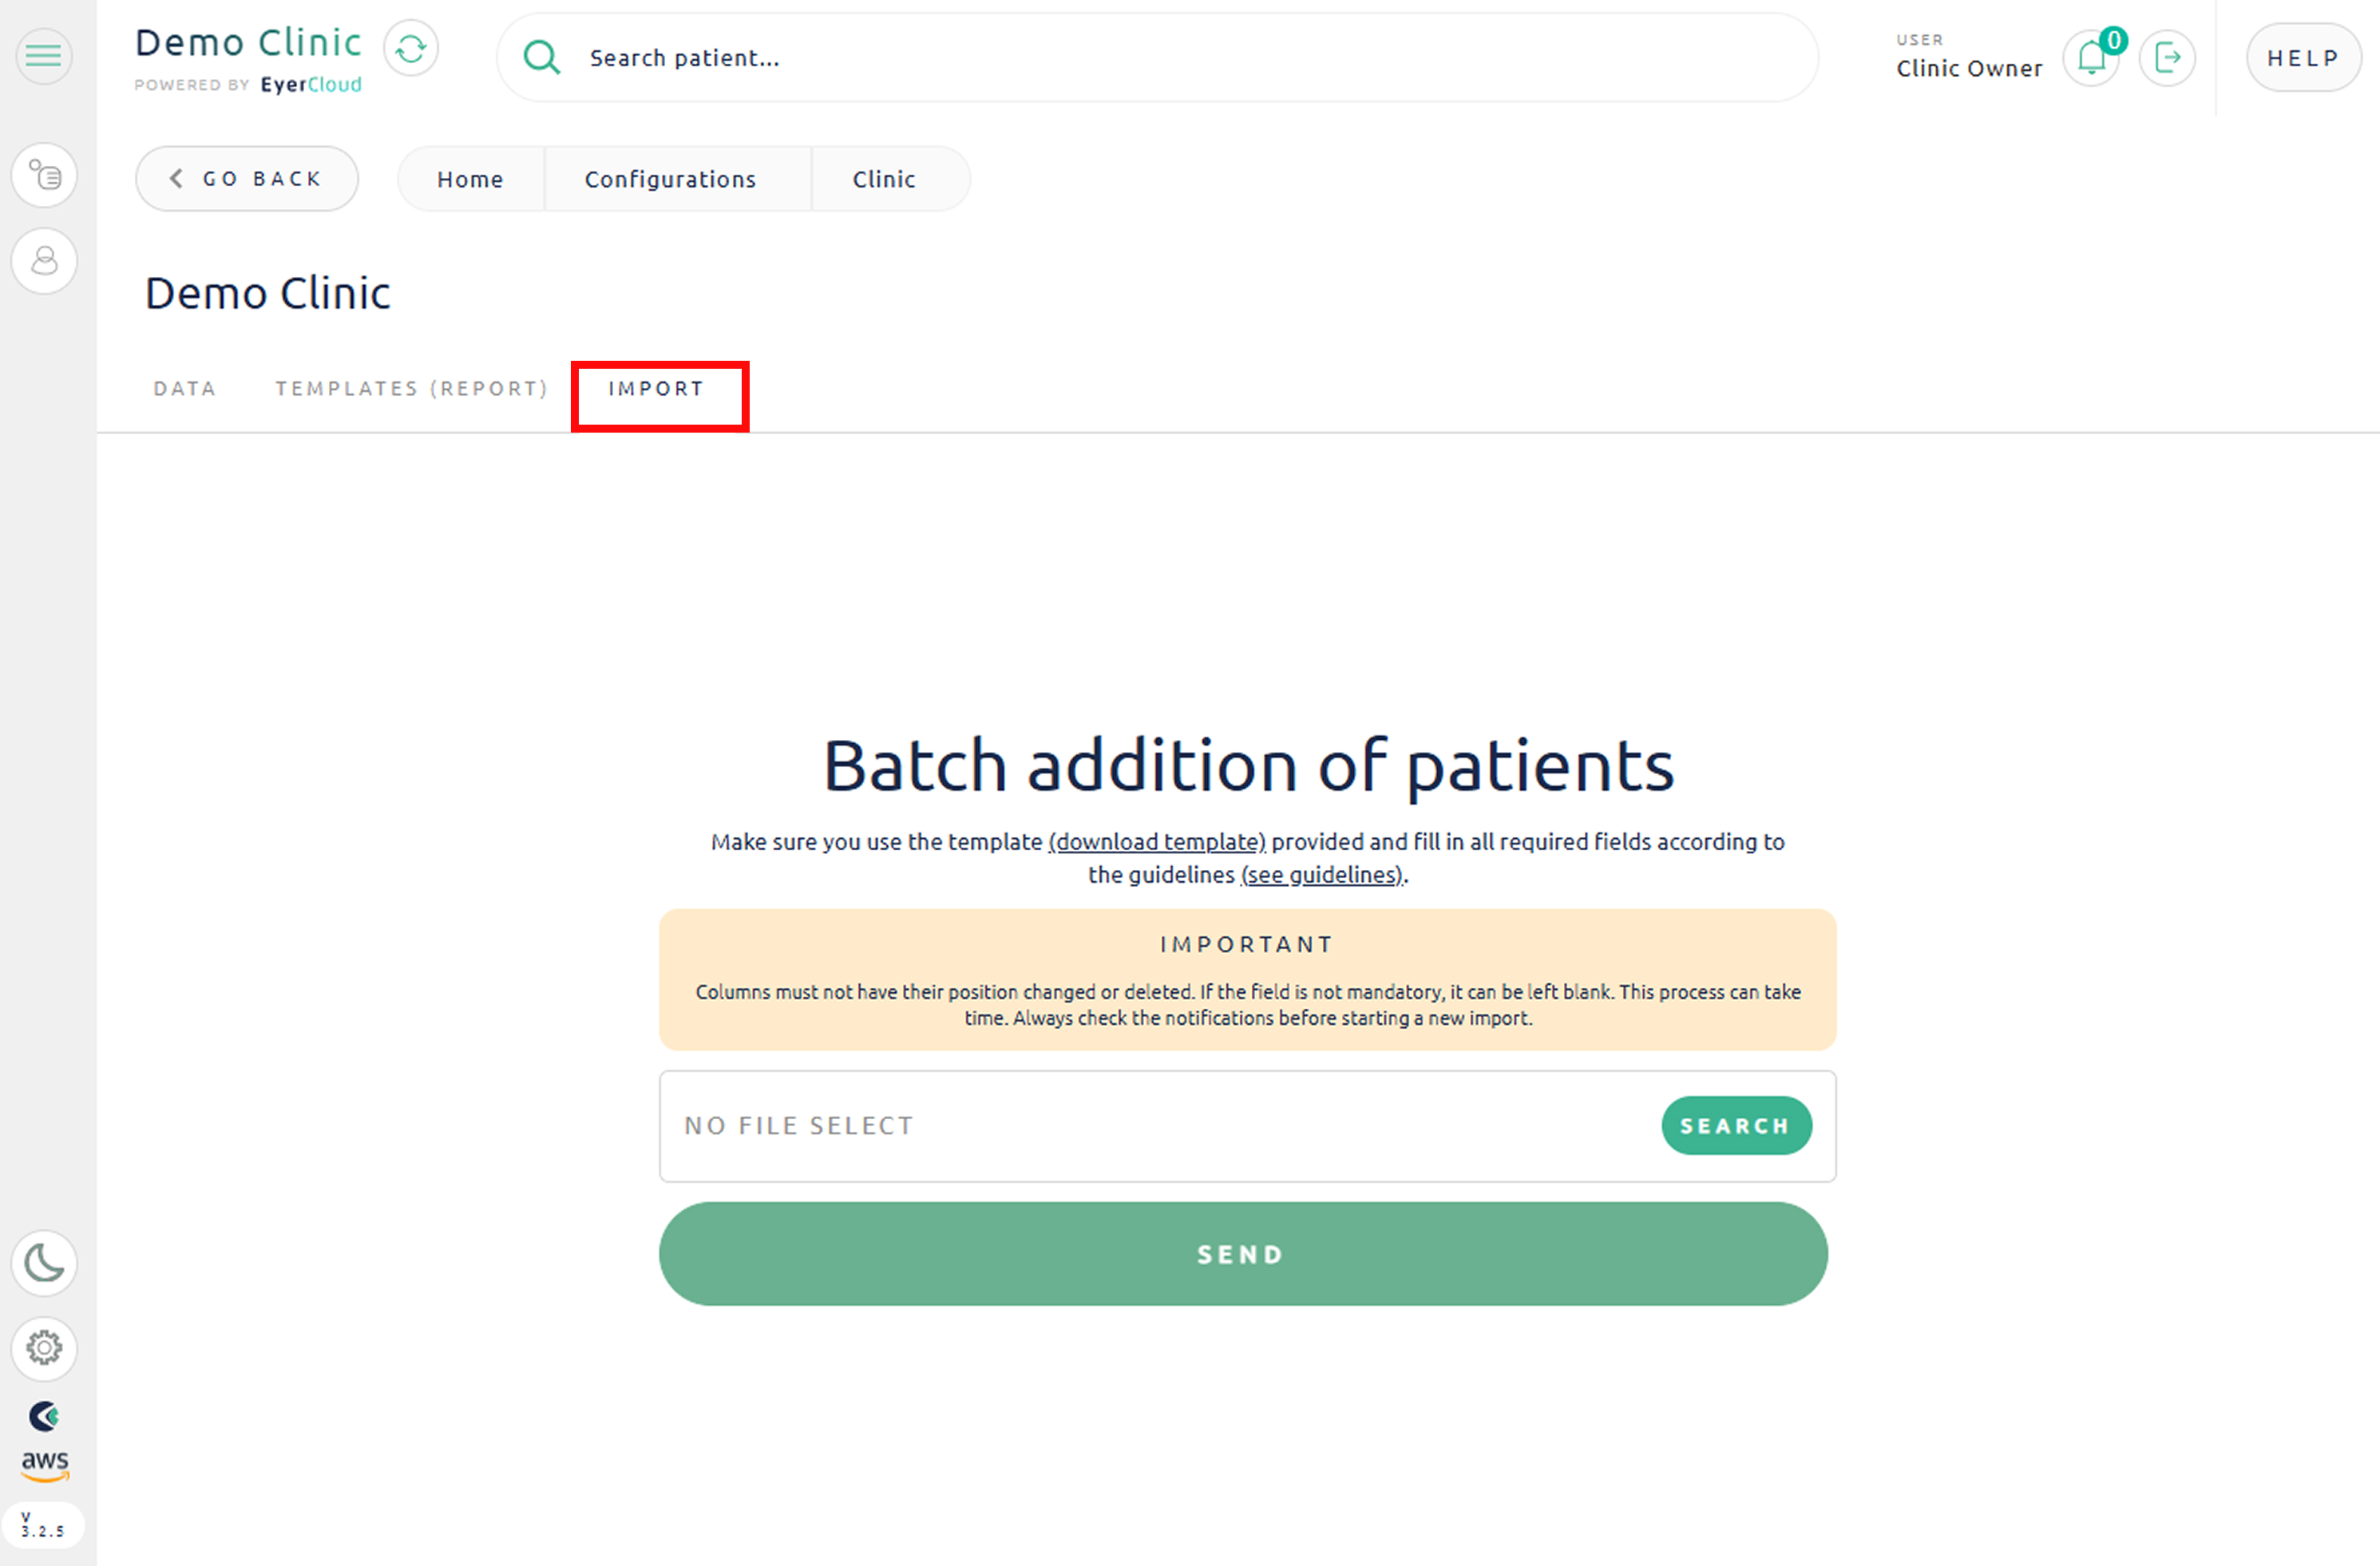The image size is (2380, 1566).
Task: Go to Configurations breadcrumb
Action: [x=670, y=179]
